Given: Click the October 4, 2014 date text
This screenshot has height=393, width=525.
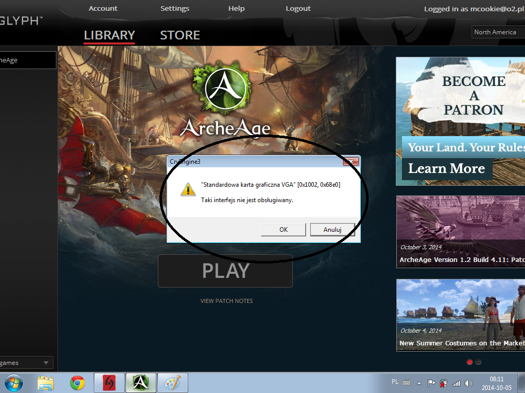Looking at the screenshot, I should [421, 331].
